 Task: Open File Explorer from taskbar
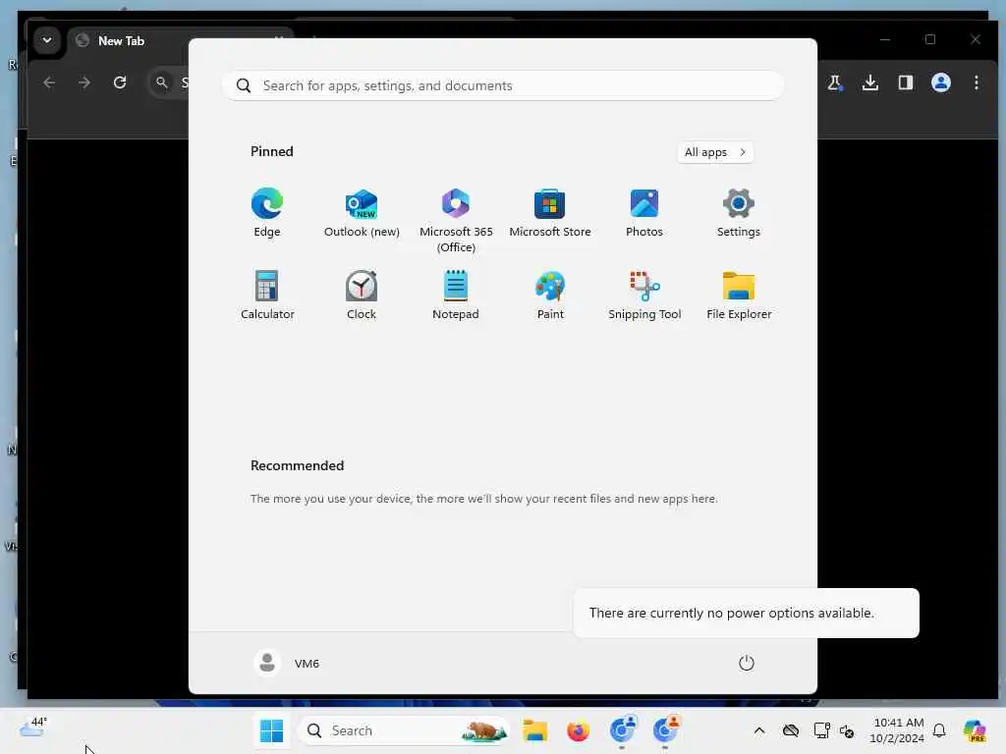tap(534, 730)
